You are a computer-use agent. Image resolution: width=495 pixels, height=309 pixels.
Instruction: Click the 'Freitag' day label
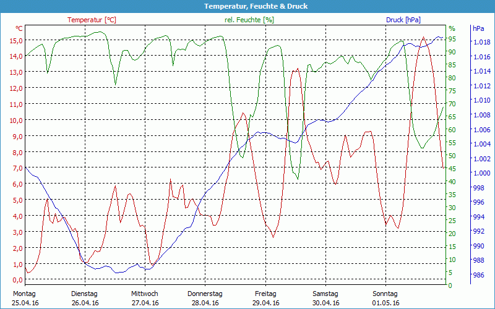pos(265,294)
